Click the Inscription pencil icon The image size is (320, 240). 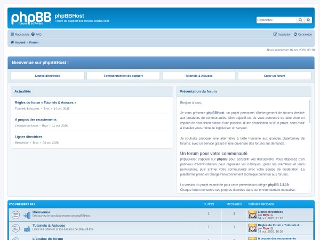point(275,34)
